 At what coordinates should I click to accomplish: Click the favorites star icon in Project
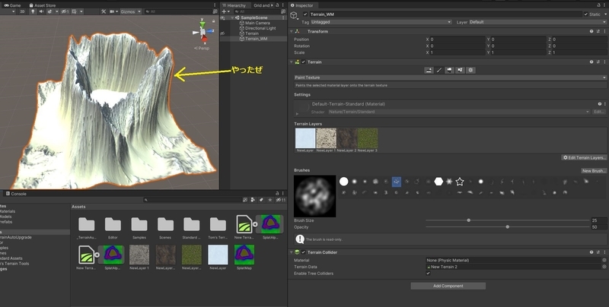[x=269, y=200]
